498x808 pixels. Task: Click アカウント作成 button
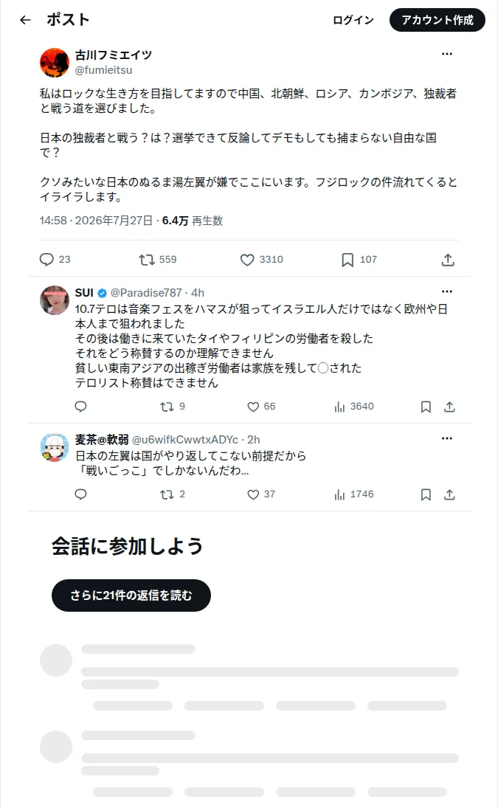click(438, 20)
